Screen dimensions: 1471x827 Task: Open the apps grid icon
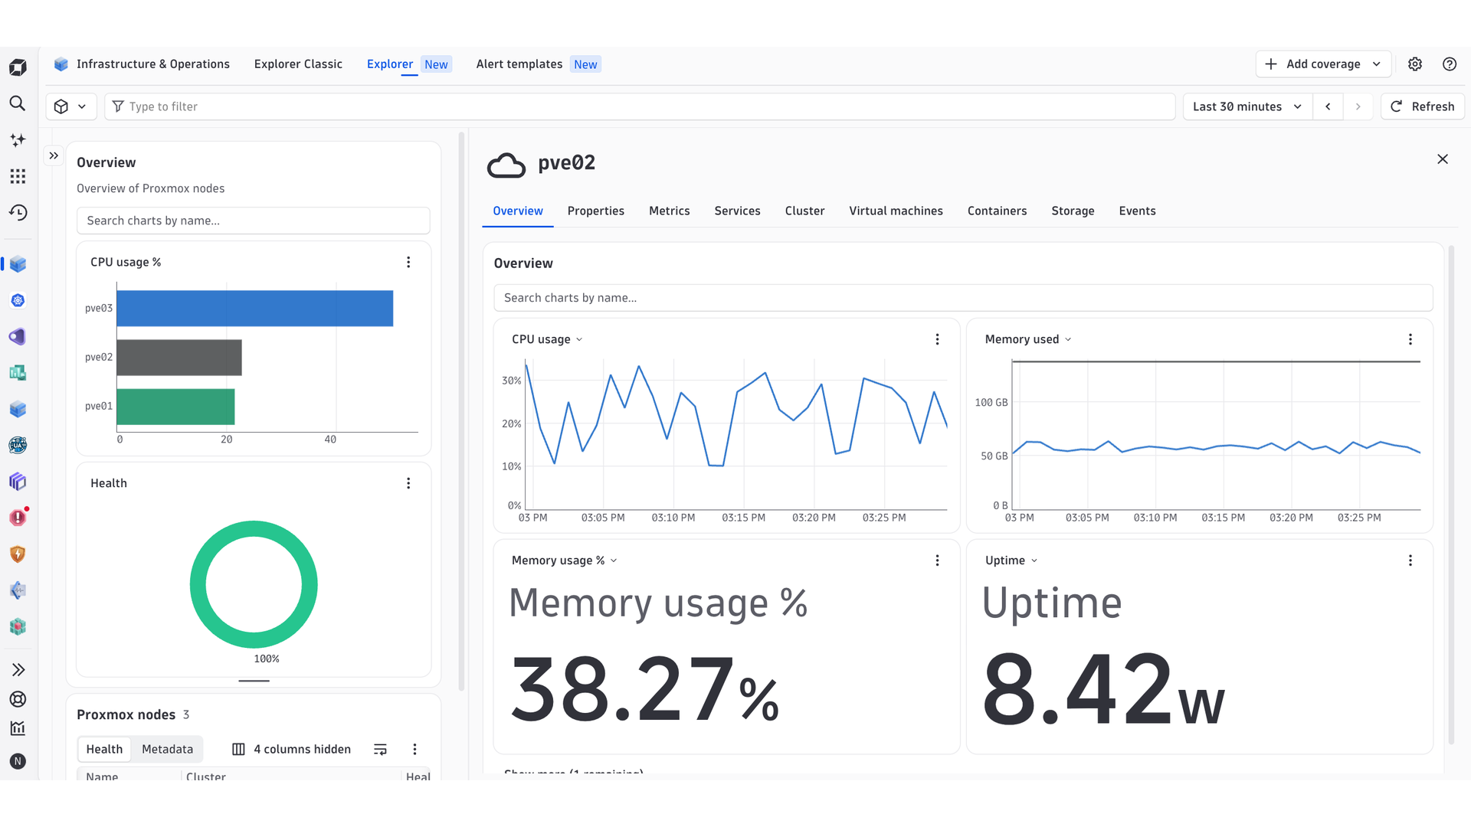tap(18, 176)
